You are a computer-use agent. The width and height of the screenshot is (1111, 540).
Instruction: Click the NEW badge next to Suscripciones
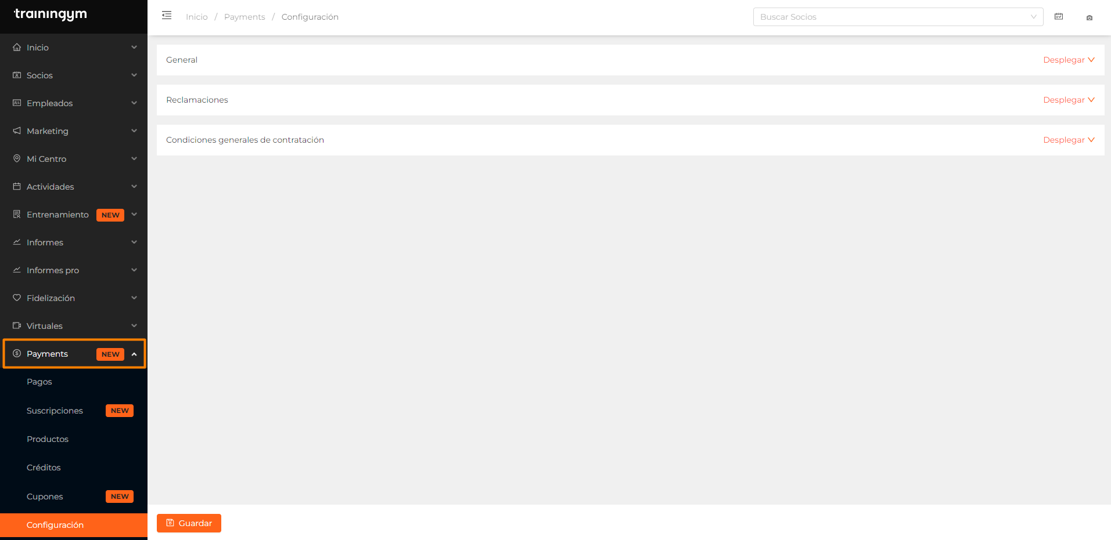coord(120,411)
